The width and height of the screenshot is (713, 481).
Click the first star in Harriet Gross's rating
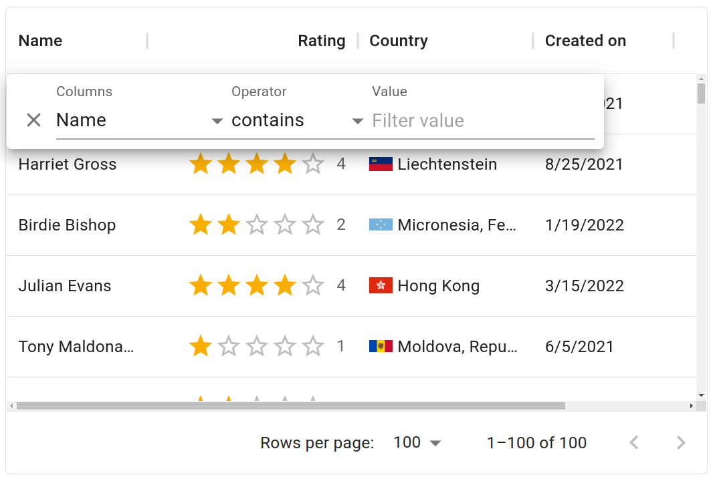201,163
